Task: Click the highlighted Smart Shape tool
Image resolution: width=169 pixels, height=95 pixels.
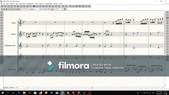Action: pyautogui.click(x=34, y=6)
